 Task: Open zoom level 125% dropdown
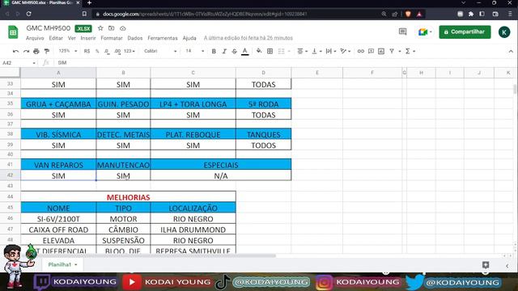(x=67, y=51)
